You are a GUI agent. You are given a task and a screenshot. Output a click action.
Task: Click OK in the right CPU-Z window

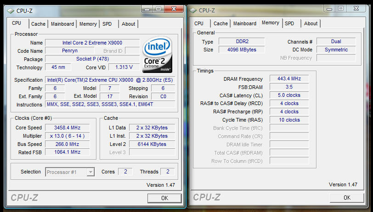tap(347, 197)
